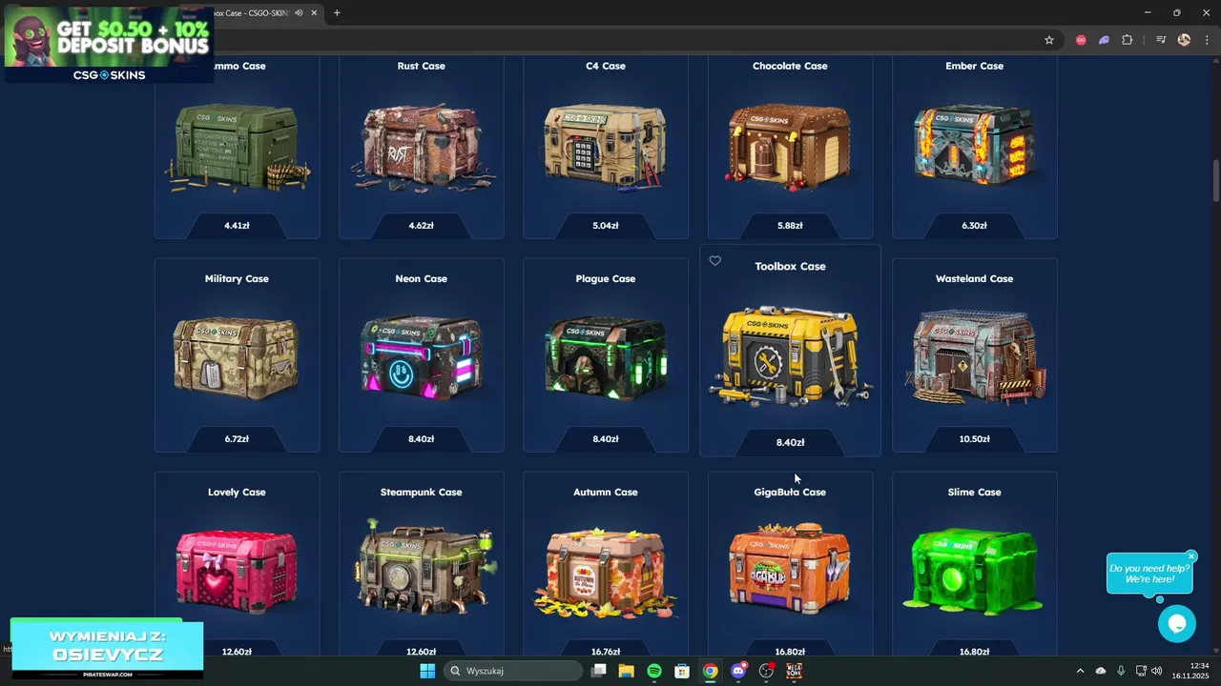The image size is (1221, 686).
Task: Open the Toolbox Case yellow case image
Action: [790, 354]
